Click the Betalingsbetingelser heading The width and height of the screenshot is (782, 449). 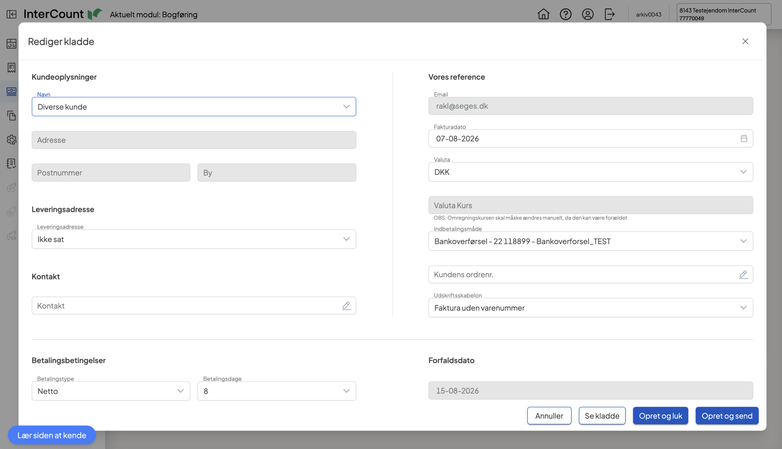[x=68, y=360]
